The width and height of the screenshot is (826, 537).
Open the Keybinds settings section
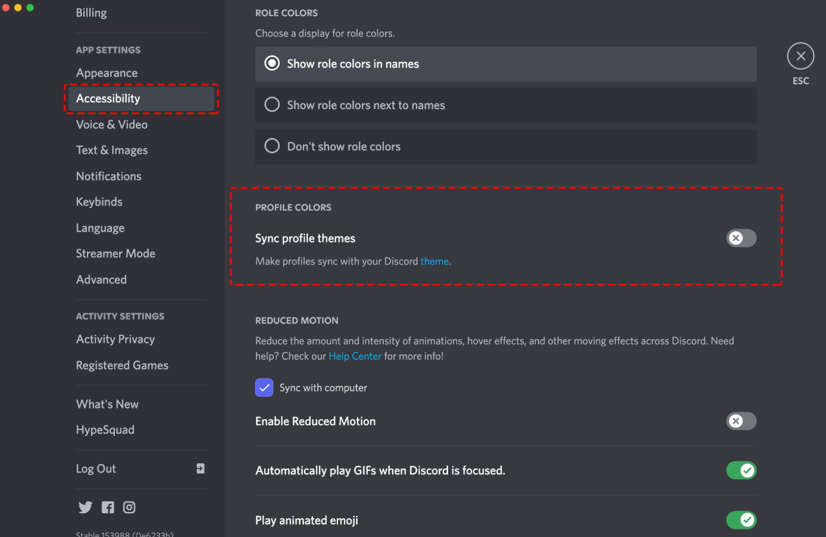[99, 202]
